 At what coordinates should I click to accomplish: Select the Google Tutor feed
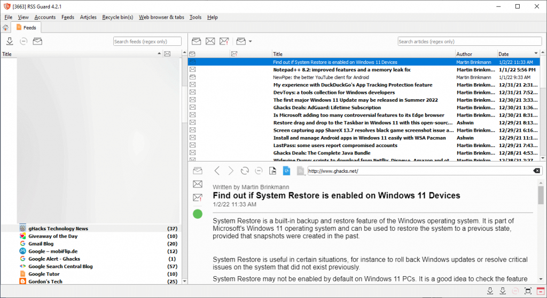click(x=90, y=274)
